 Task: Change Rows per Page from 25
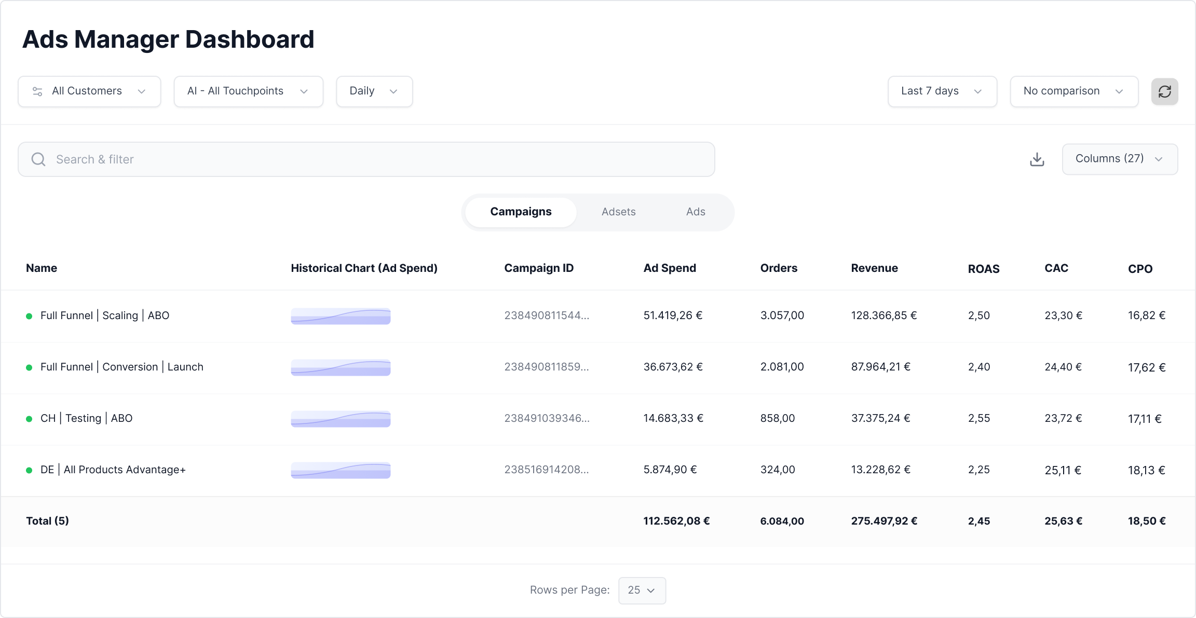click(642, 590)
